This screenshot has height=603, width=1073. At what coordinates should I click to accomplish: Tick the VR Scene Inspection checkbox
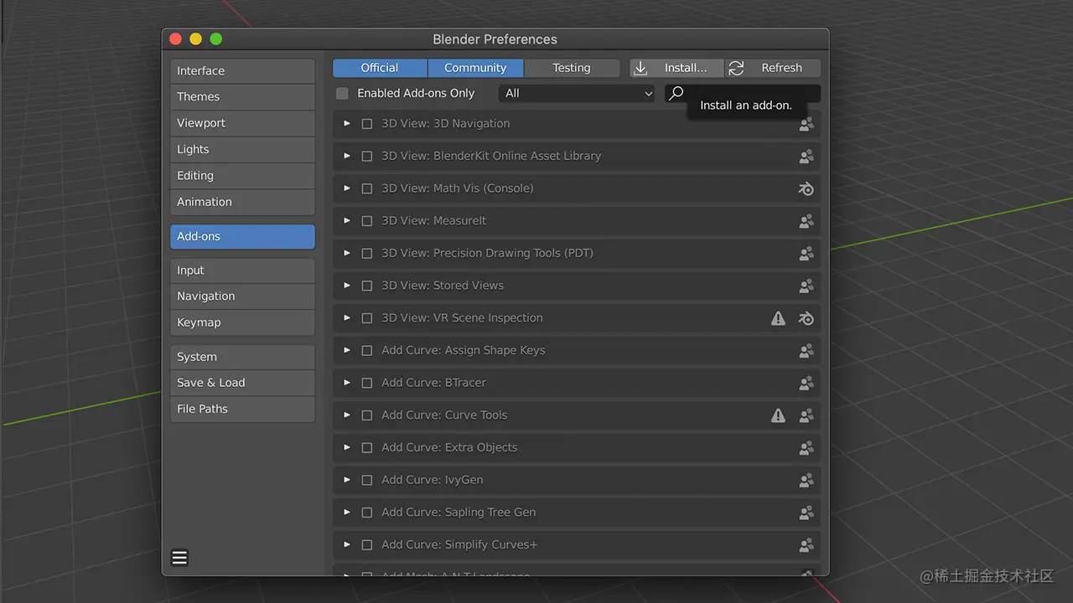pos(367,318)
